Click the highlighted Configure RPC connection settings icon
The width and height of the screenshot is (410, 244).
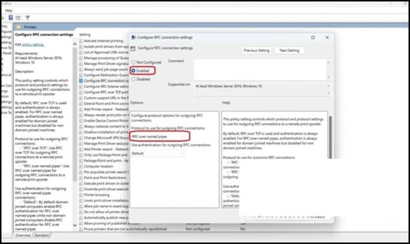(81, 81)
